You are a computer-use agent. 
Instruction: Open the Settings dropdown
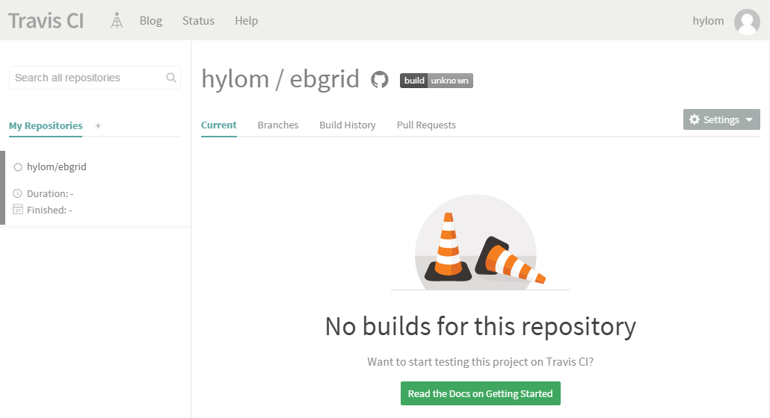pos(721,119)
